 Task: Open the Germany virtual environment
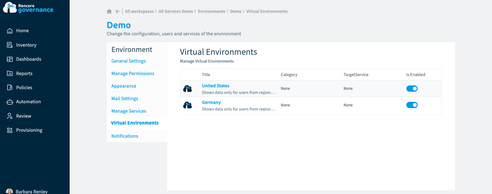point(211,102)
